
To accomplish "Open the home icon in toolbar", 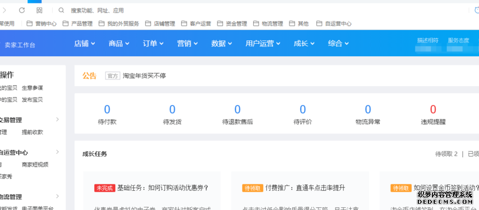I will click(39, 10).
